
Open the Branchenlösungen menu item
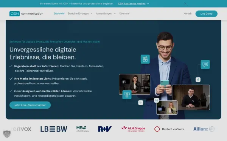click(x=78, y=14)
